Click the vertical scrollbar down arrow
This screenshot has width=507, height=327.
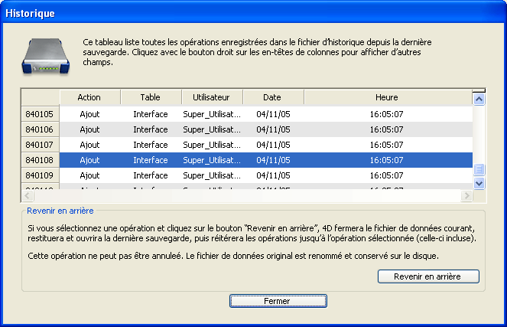[x=479, y=183]
